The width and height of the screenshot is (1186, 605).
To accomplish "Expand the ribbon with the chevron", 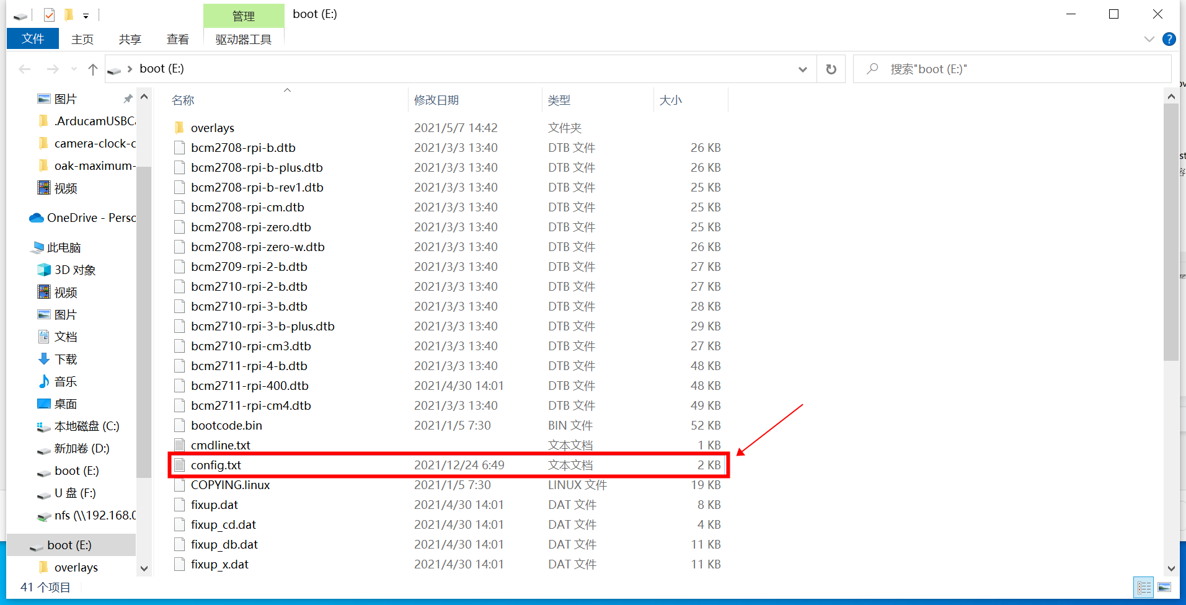I will click(x=1149, y=39).
